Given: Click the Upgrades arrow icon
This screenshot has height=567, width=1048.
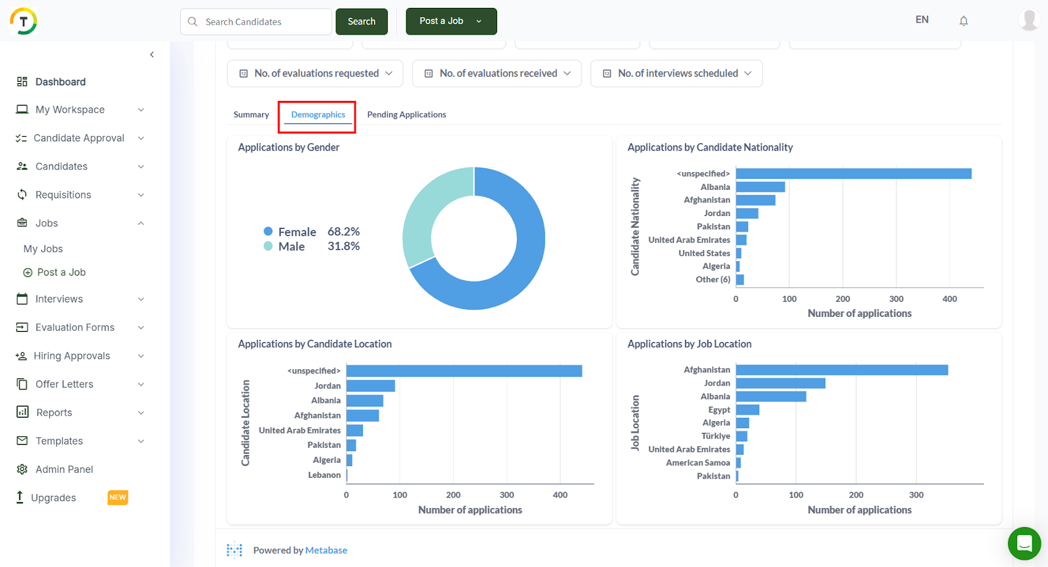Looking at the screenshot, I should (x=20, y=498).
